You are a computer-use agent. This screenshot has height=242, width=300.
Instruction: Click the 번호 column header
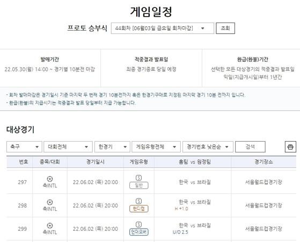23,162
